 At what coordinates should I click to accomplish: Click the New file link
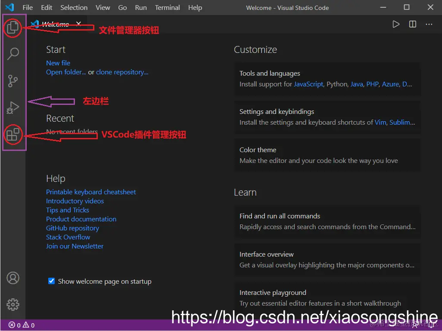click(x=58, y=63)
